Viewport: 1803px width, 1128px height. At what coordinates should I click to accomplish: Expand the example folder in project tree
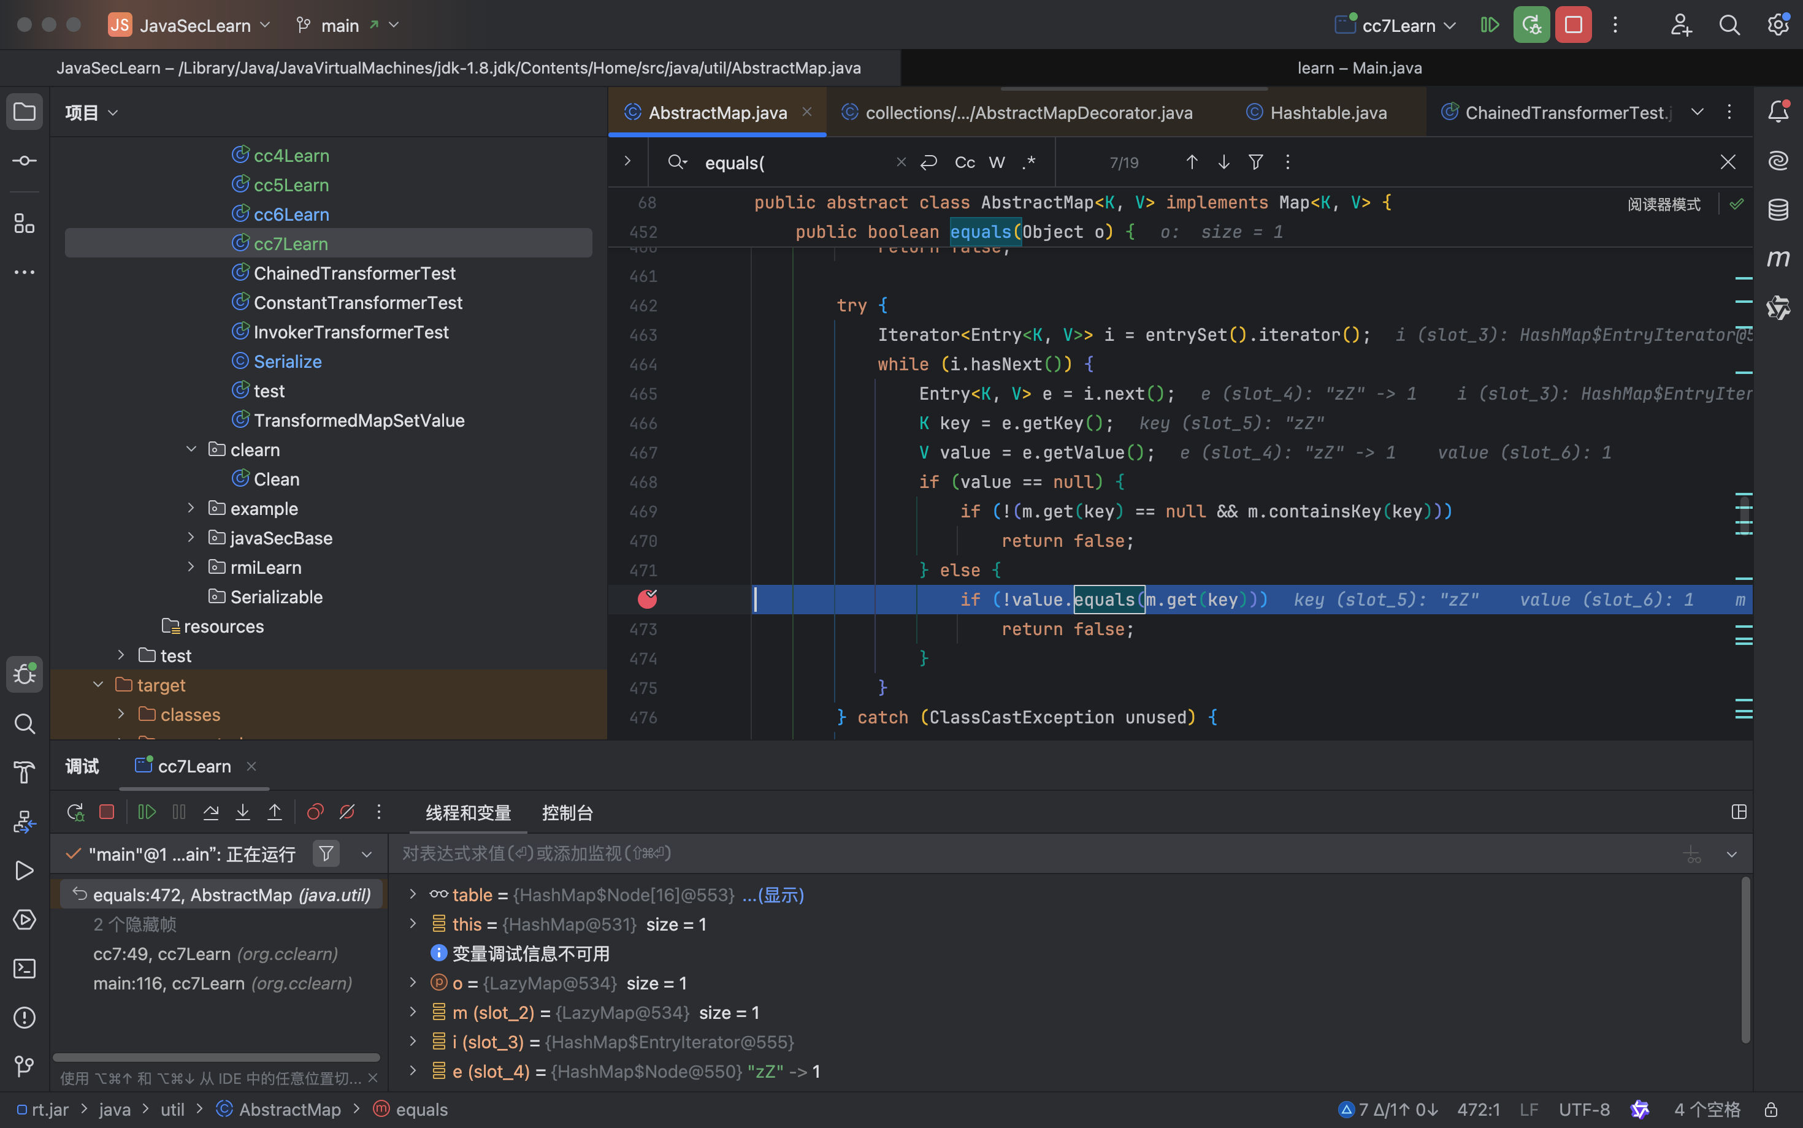tap(191, 509)
